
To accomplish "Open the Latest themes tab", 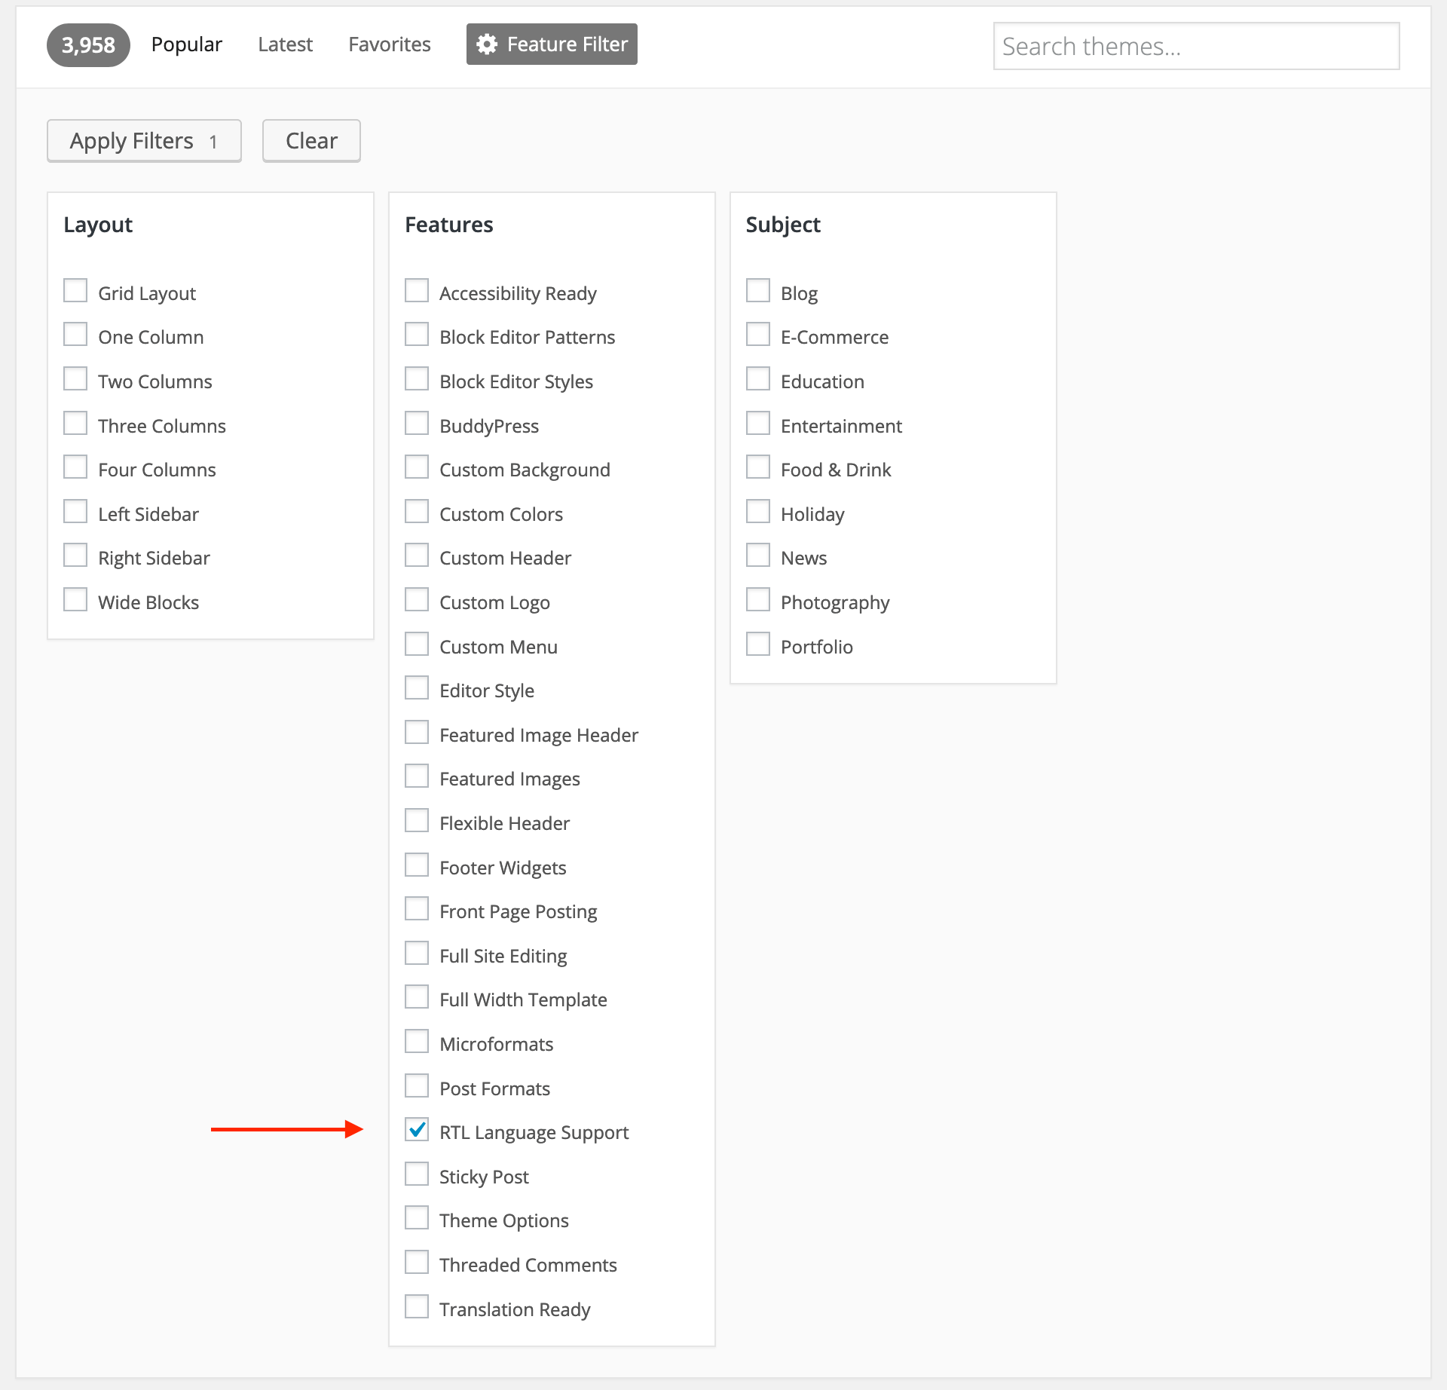I will tap(285, 44).
